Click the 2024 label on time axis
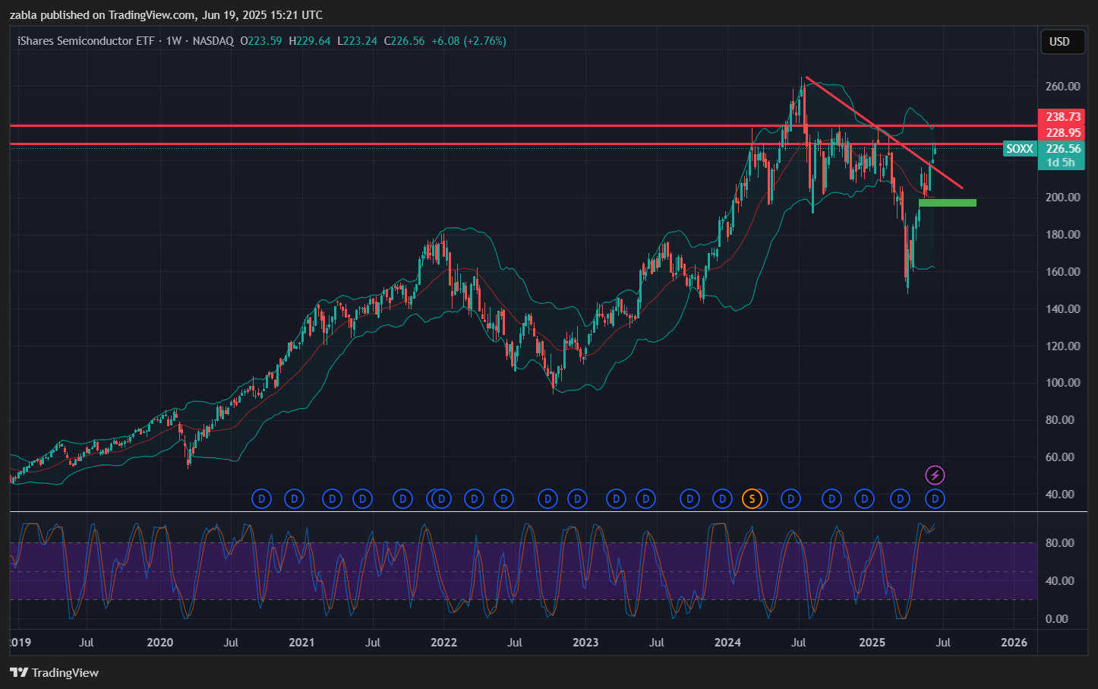This screenshot has width=1098, height=689. 727,643
